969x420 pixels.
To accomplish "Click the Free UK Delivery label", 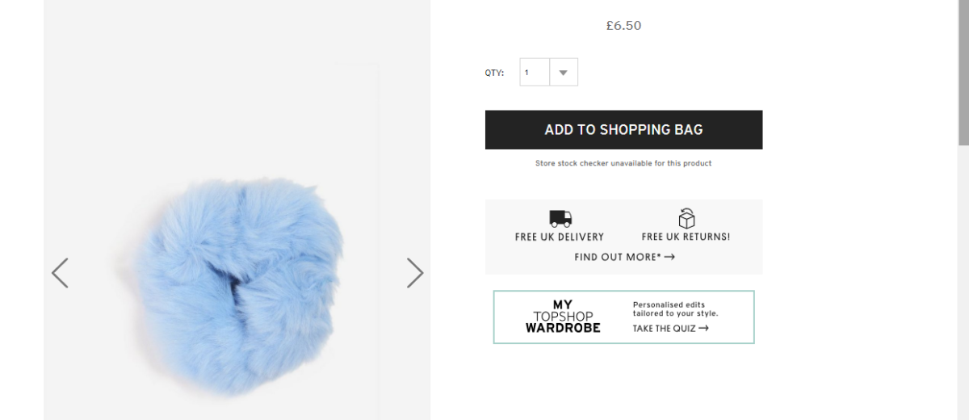I will [560, 237].
